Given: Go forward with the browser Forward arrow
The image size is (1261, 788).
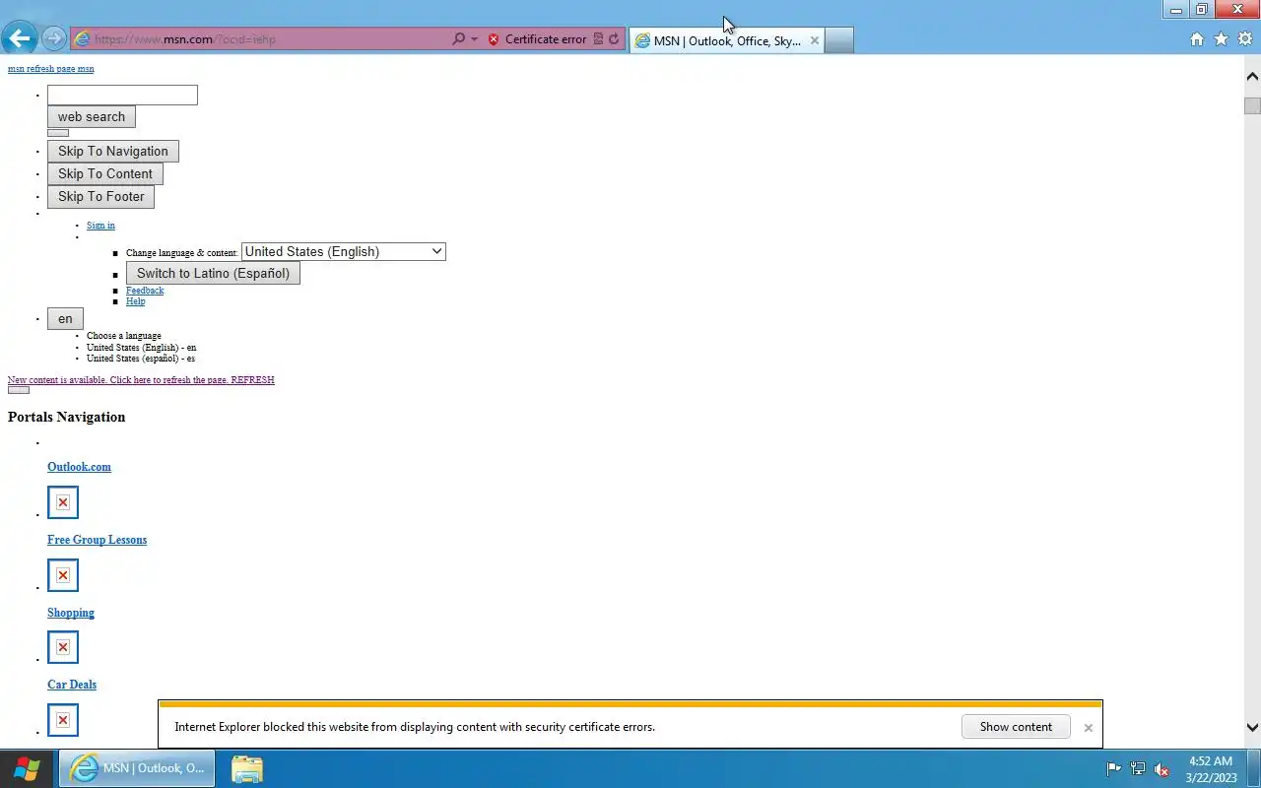Looking at the screenshot, I should coord(54,39).
